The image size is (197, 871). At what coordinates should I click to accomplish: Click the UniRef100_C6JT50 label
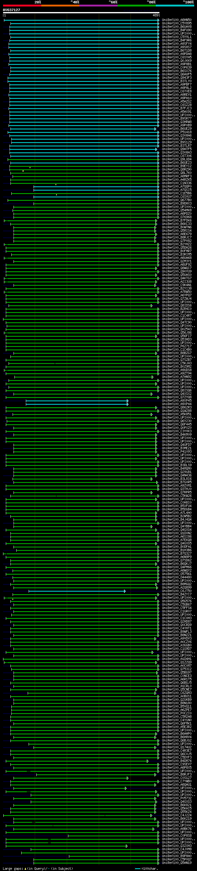click(177, 591)
